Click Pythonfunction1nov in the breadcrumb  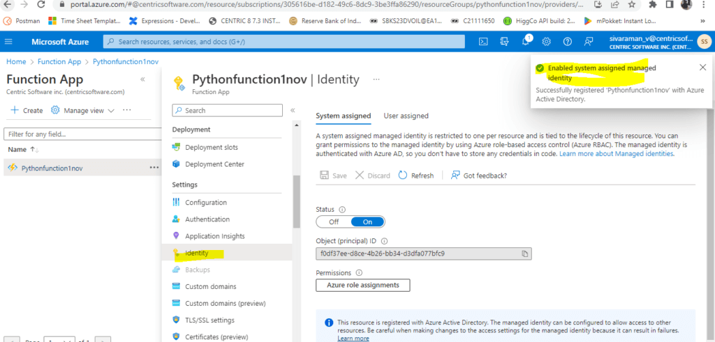[126, 61]
